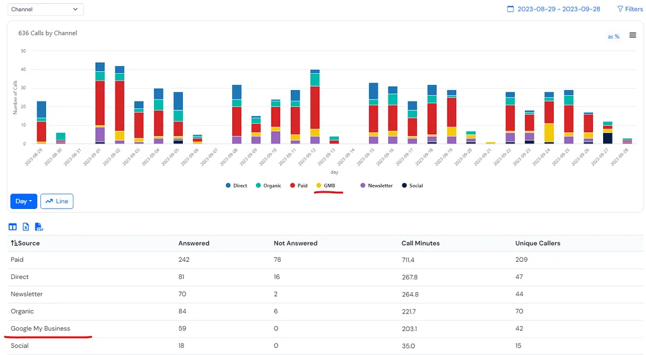Click the calendar icon beside the date range
The width and height of the screenshot is (646, 355).
click(510, 9)
